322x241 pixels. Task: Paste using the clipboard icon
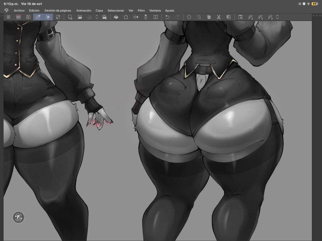click(199, 17)
